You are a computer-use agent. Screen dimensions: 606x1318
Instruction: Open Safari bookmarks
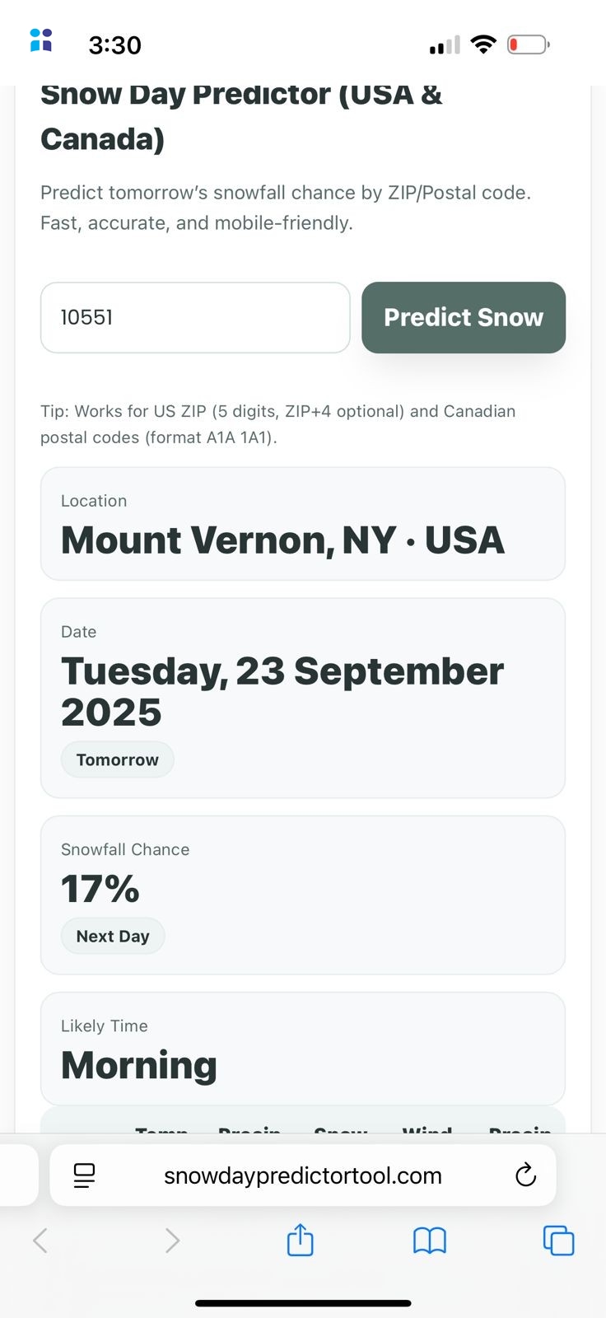430,1240
